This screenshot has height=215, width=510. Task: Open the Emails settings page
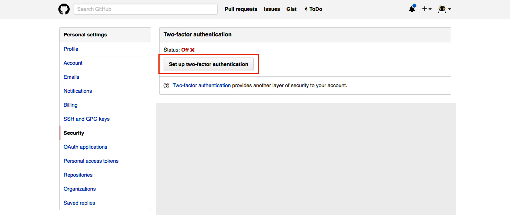105,77
